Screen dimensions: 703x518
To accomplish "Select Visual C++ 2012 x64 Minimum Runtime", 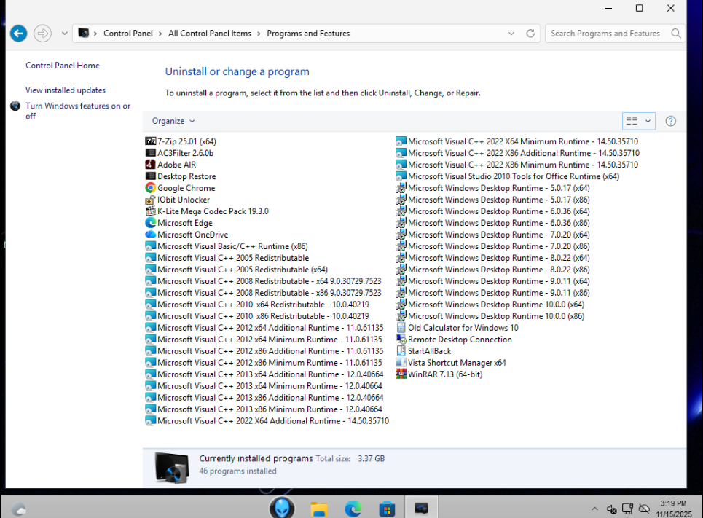I will click(x=264, y=340).
